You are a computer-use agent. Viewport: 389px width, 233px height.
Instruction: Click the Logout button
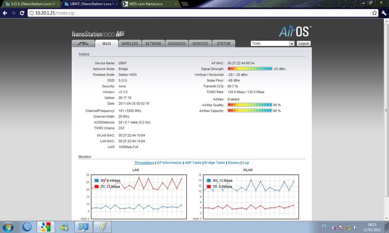coord(303,44)
